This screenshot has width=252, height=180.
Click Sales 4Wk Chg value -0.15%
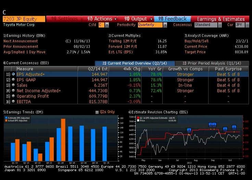134,85
